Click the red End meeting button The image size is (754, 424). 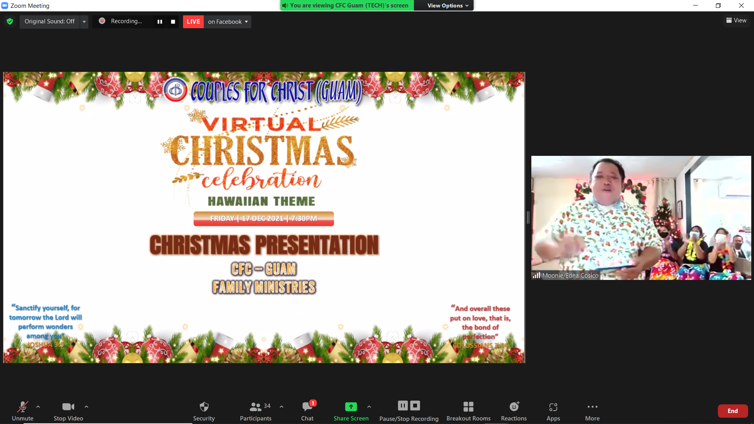[733, 411]
